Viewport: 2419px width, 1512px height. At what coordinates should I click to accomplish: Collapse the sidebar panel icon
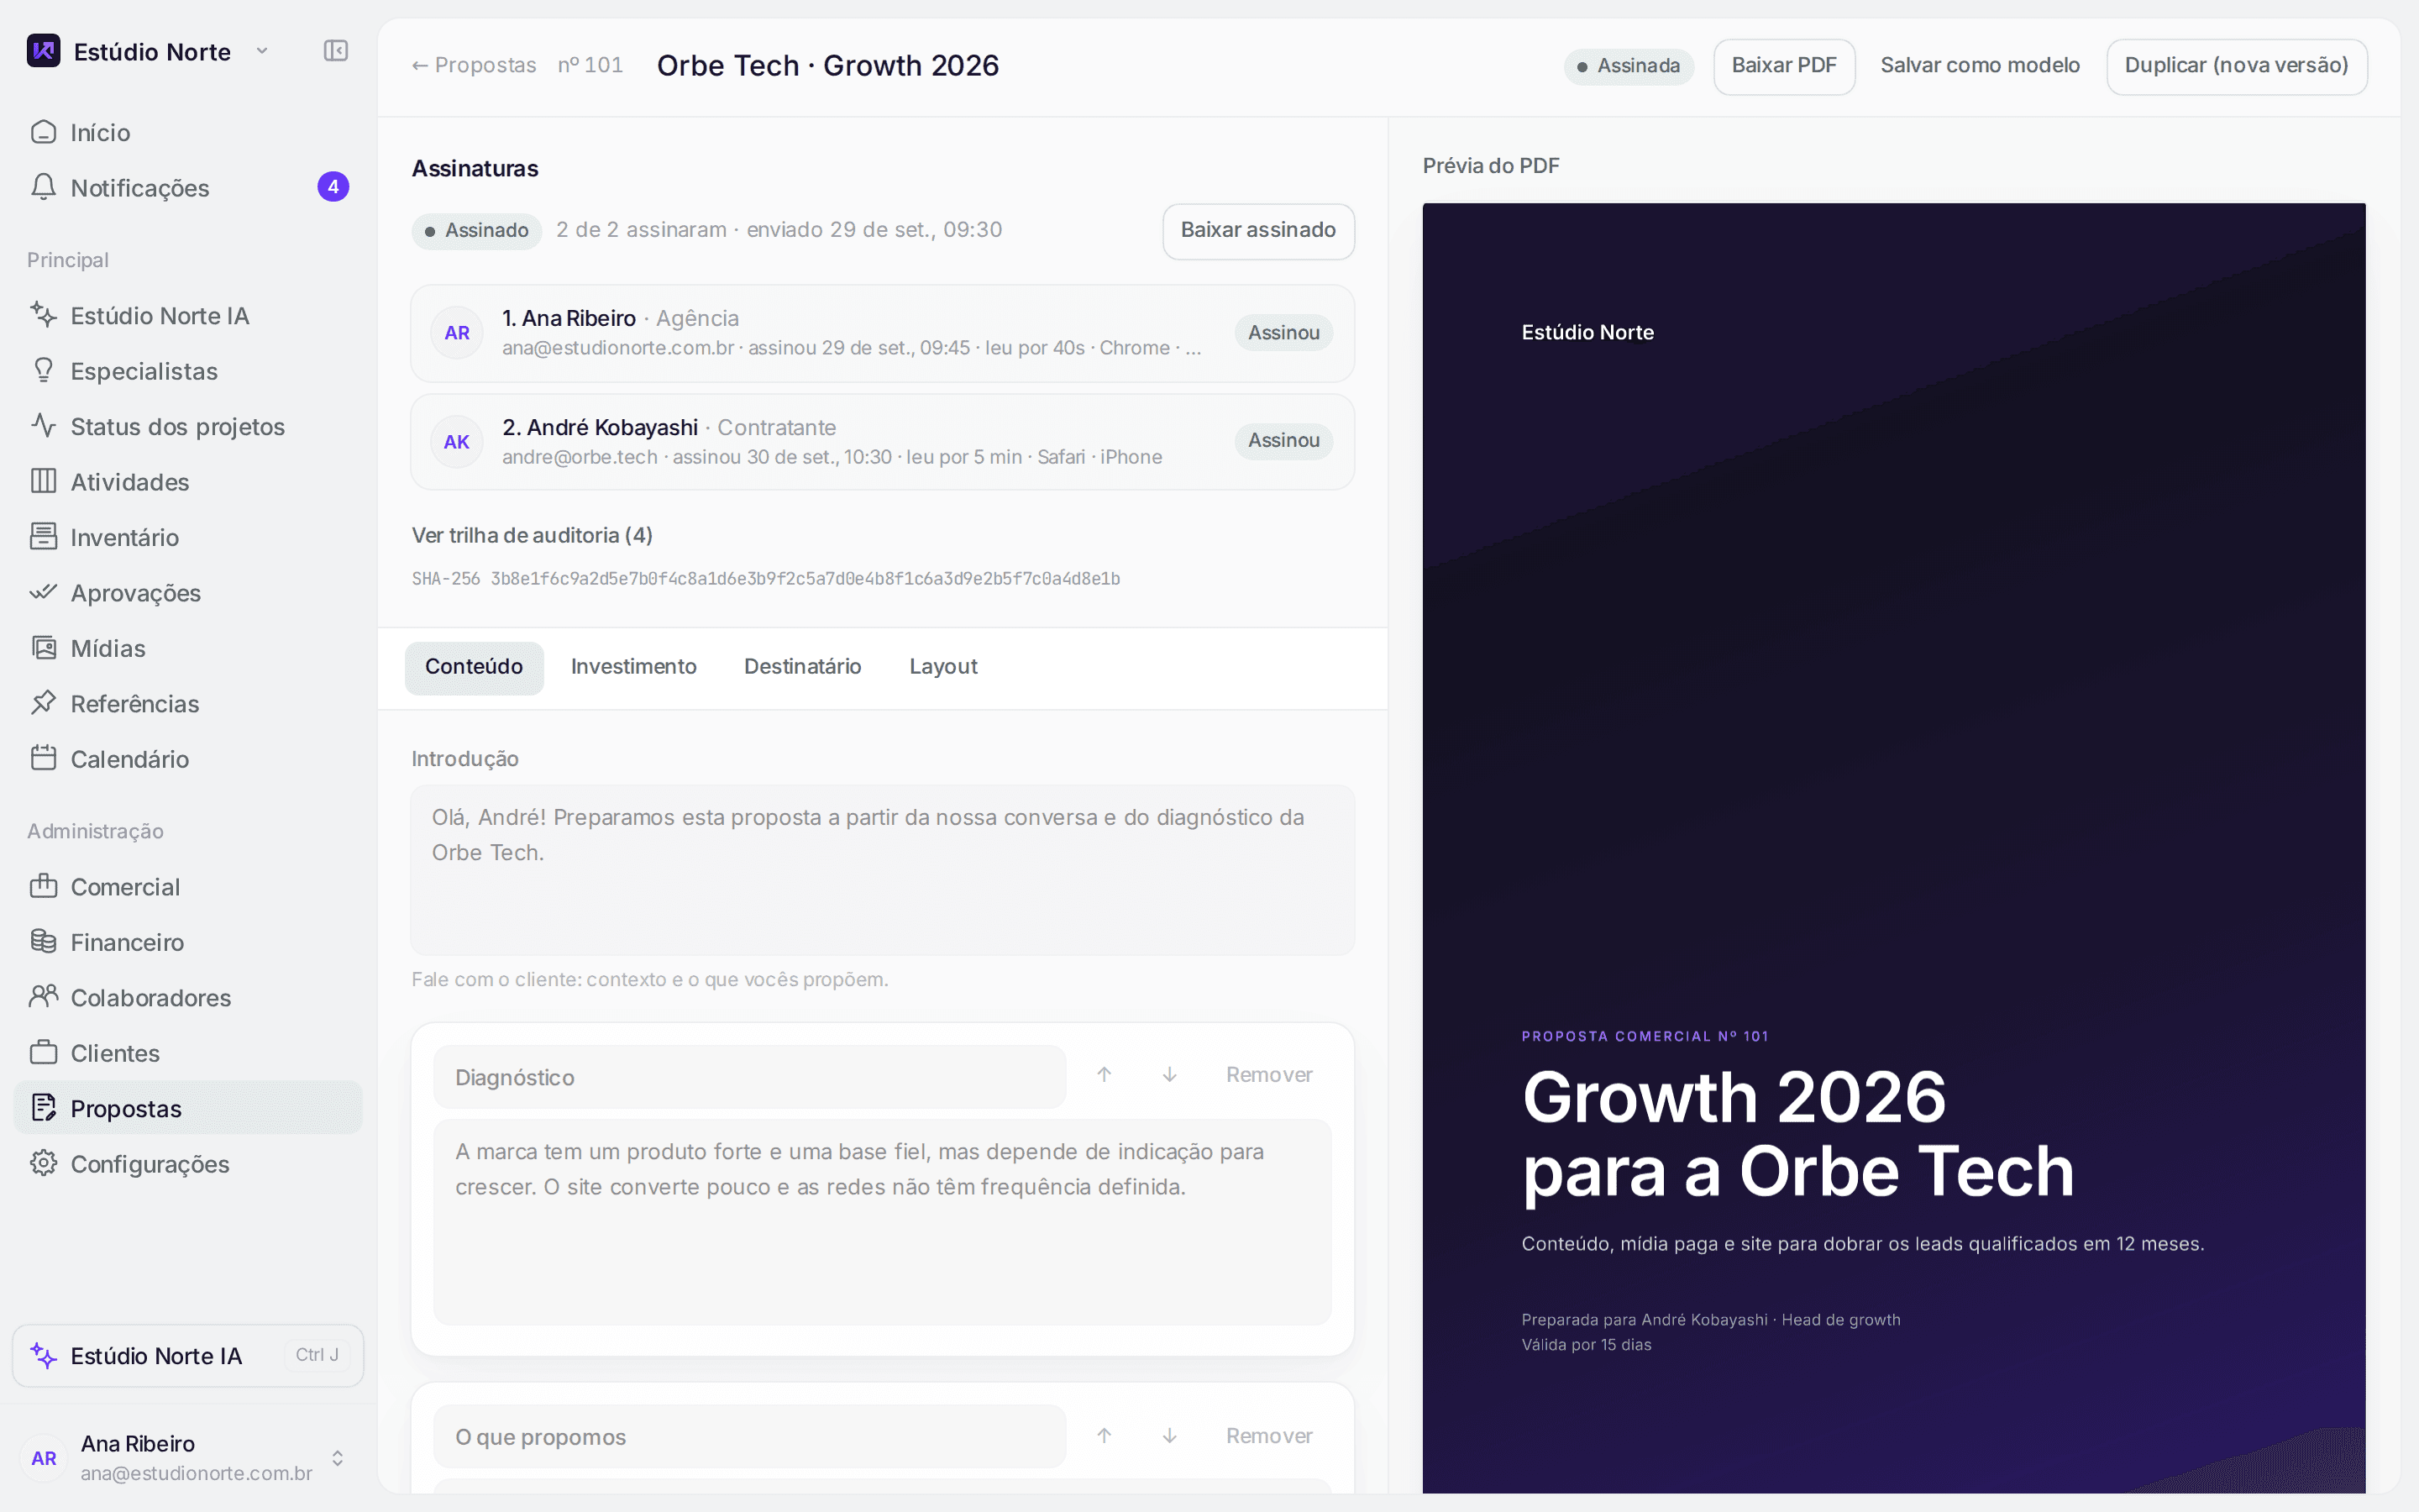pyautogui.click(x=336, y=51)
